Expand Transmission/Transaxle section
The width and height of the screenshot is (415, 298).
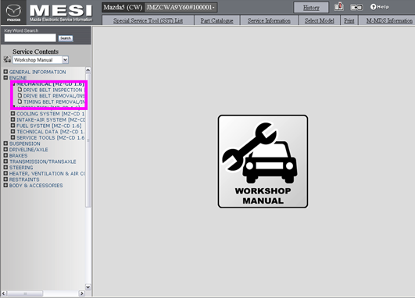[5, 161]
